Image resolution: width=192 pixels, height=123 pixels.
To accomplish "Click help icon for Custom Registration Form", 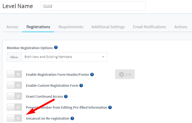I will pyautogui.click(x=81, y=85).
